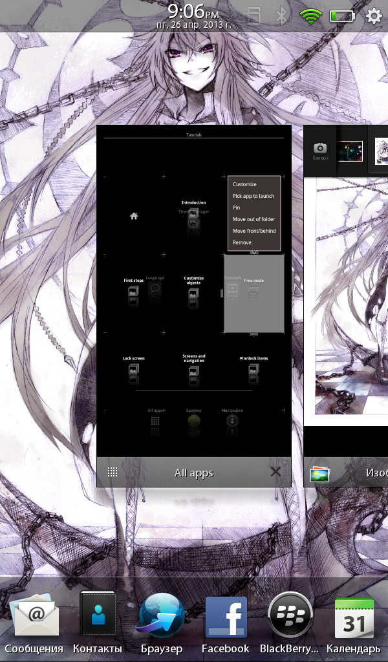Viewport: 388px width, 662px height.
Task: Tap the All apps dots icon in launcher dock
Action: tap(155, 420)
